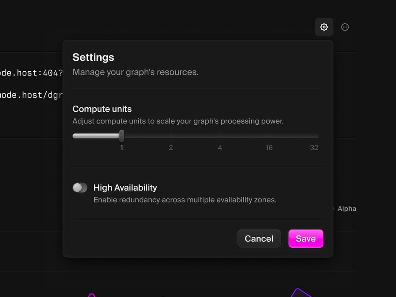Click the Settings dialog heading
The height and width of the screenshot is (297, 396).
[x=93, y=57]
